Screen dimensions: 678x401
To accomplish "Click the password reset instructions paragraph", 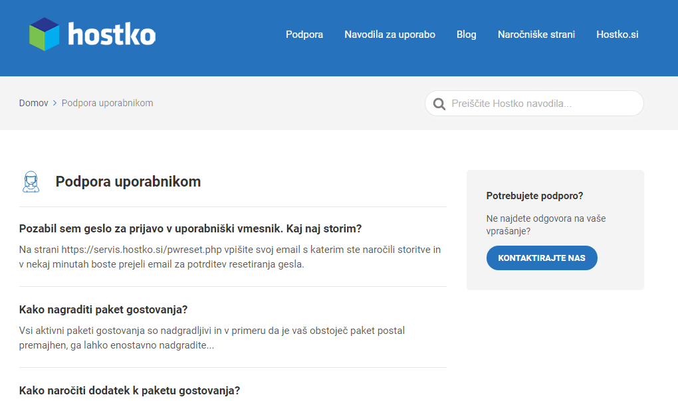I will (230, 257).
